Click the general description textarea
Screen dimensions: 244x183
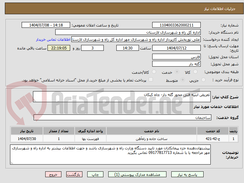[x=122, y=97]
